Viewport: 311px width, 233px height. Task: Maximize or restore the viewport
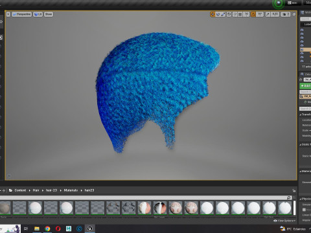(294, 14)
